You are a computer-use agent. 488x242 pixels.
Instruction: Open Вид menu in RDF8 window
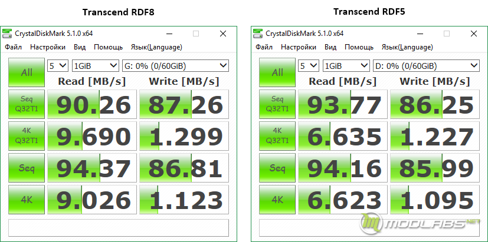click(80, 47)
